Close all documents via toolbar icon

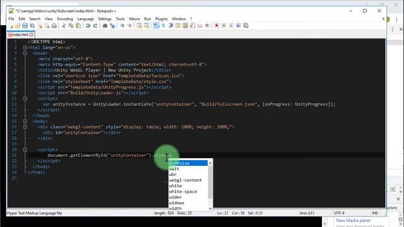pos(47,25)
